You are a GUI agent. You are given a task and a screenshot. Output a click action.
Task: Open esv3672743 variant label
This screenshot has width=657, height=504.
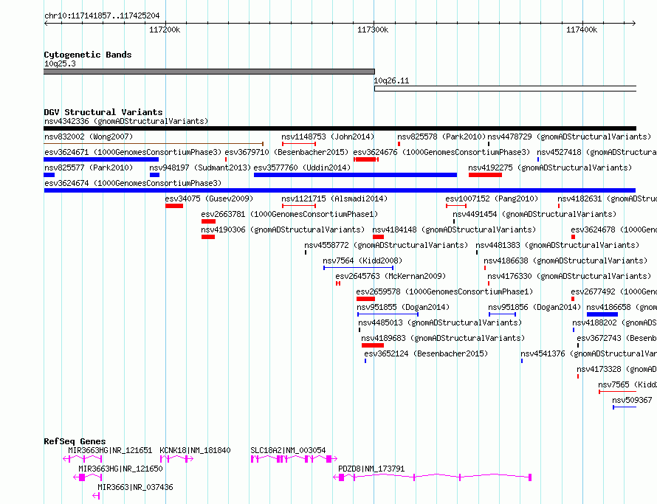coord(616,339)
